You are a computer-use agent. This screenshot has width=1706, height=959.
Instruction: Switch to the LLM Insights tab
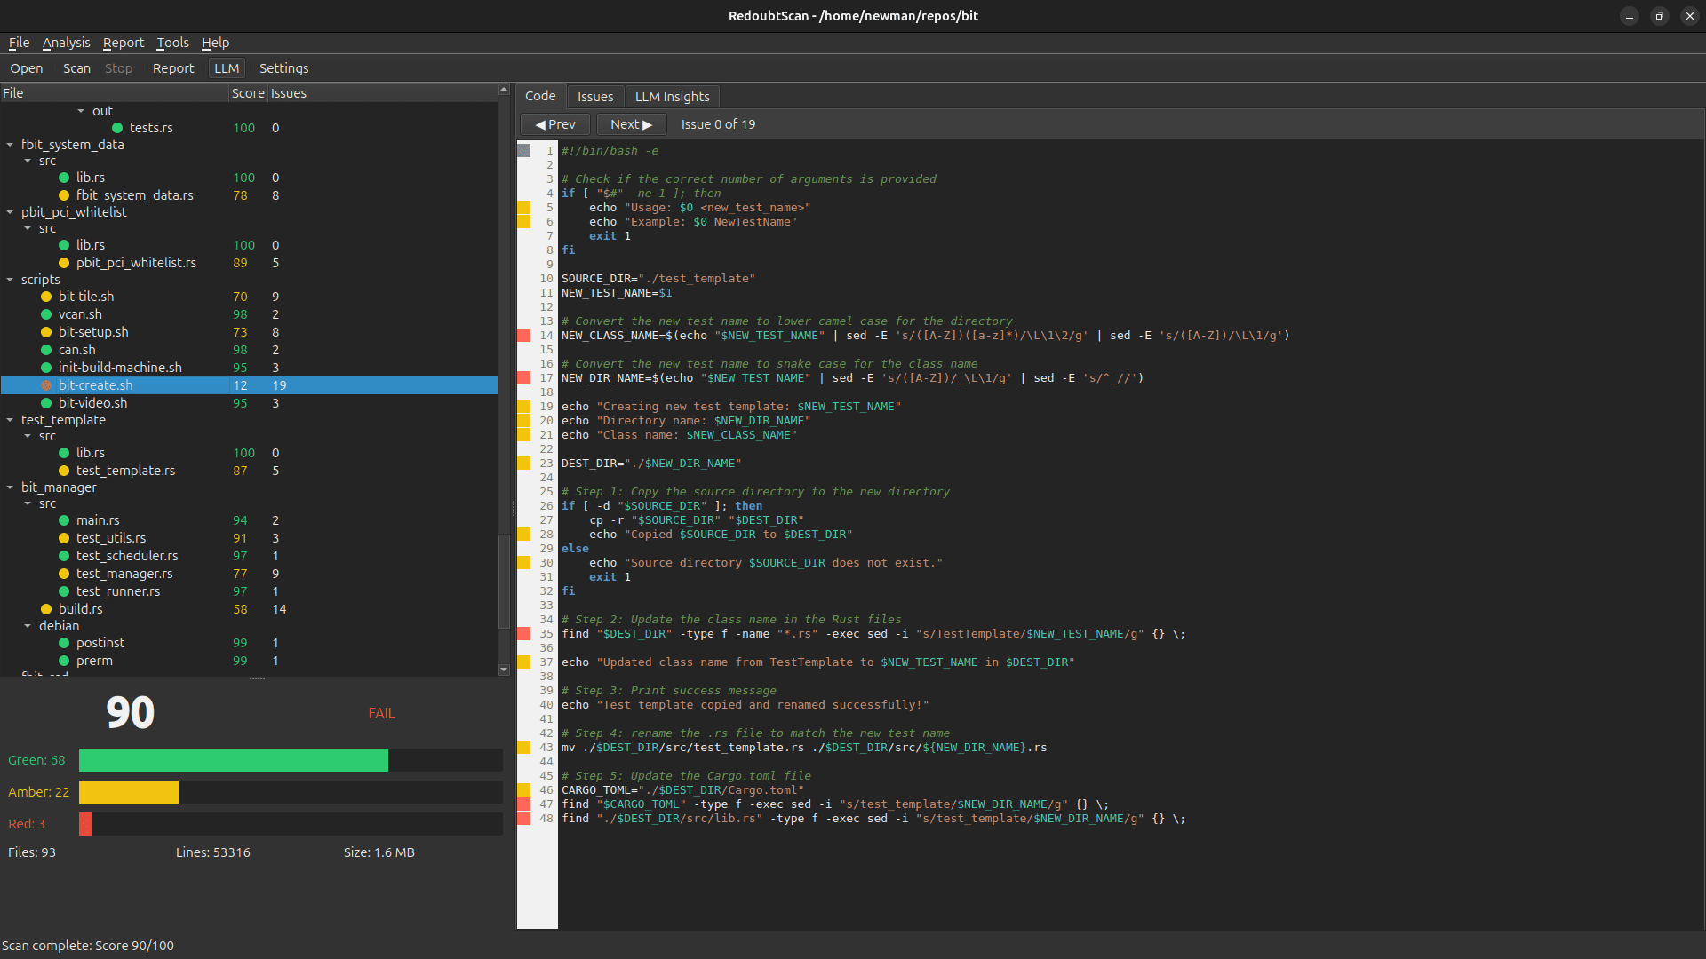click(x=672, y=97)
